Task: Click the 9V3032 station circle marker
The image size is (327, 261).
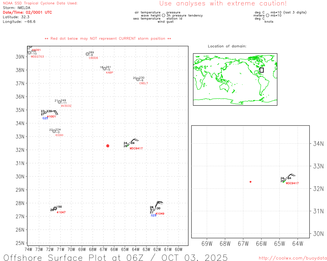Action: pyautogui.click(x=60, y=102)
